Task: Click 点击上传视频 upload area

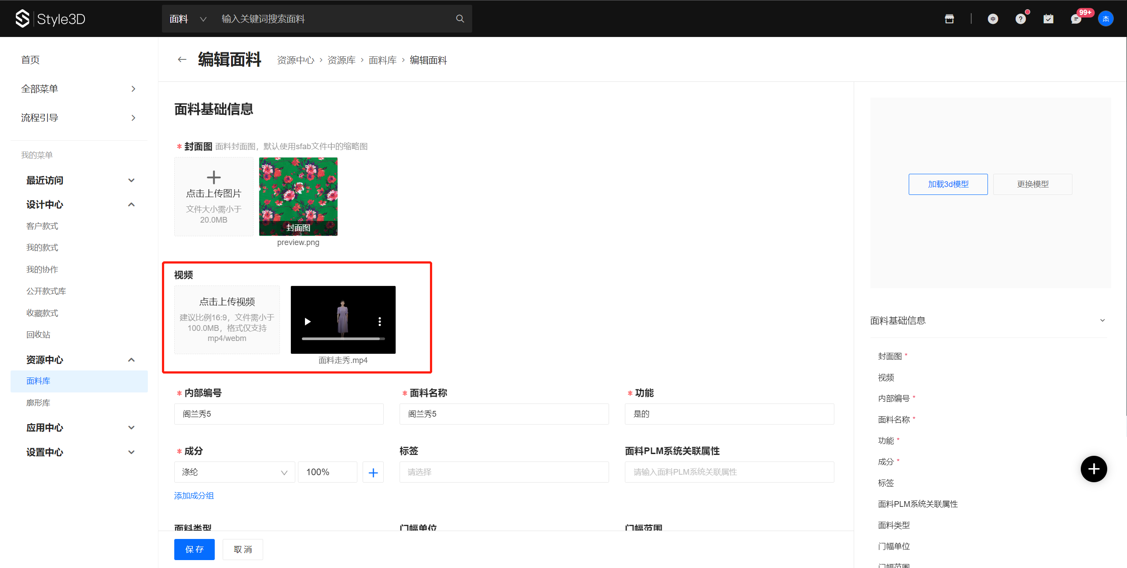Action: click(227, 320)
